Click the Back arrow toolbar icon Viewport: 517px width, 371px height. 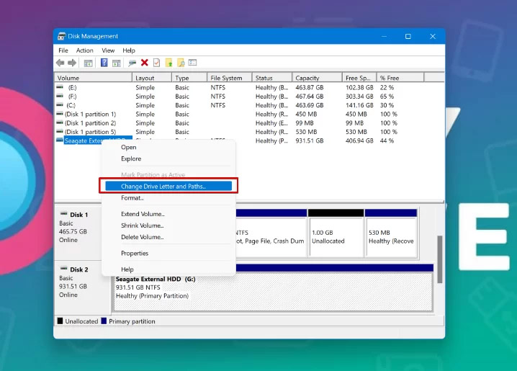pos(60,63)
